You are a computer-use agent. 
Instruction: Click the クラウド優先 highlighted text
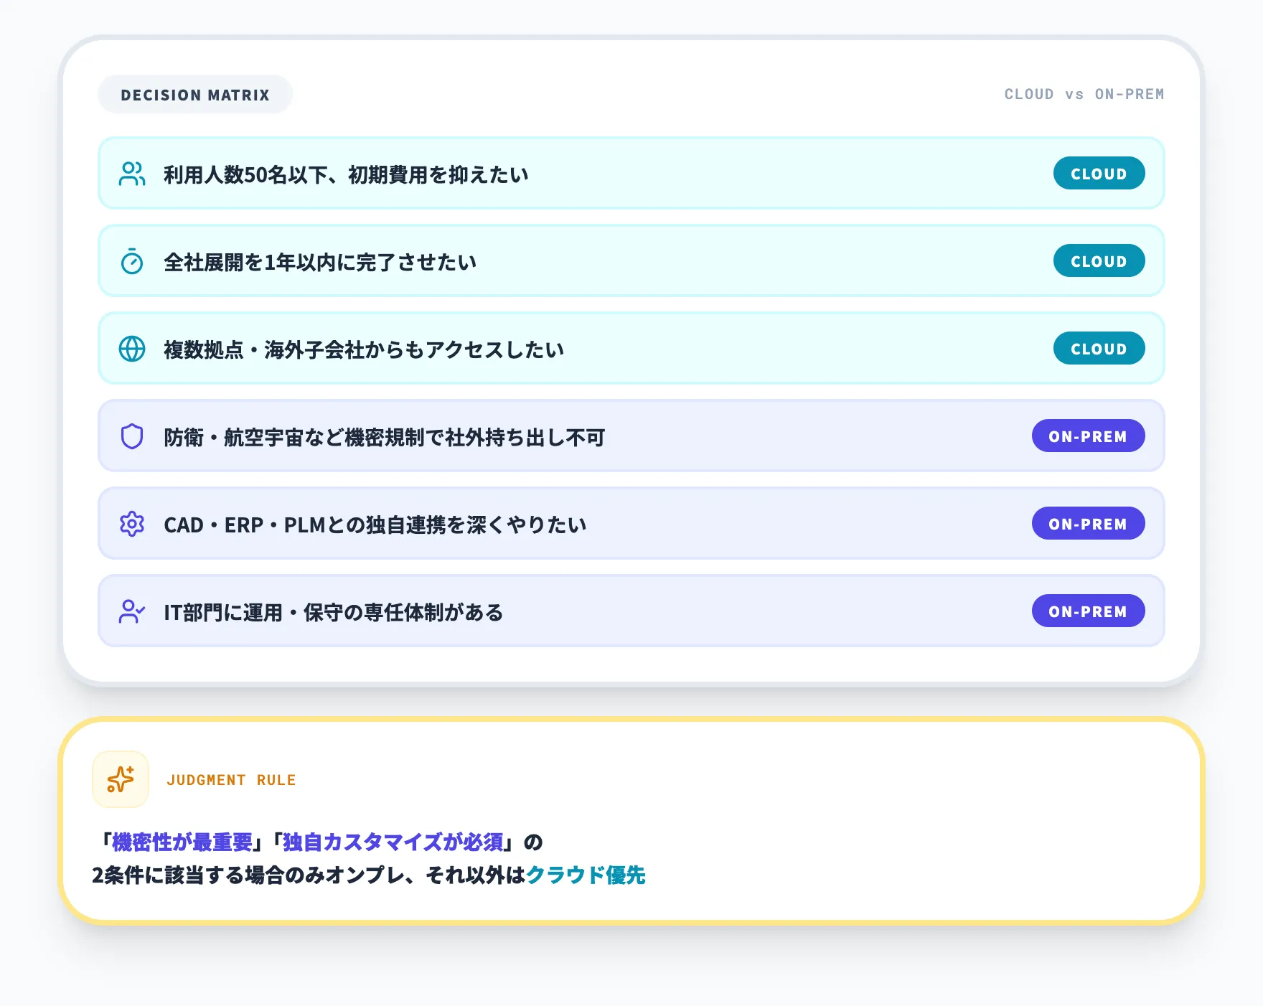click(x=586, y=876)
